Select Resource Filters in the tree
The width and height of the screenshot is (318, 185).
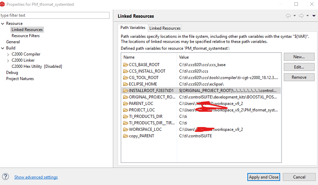[26, 36]
